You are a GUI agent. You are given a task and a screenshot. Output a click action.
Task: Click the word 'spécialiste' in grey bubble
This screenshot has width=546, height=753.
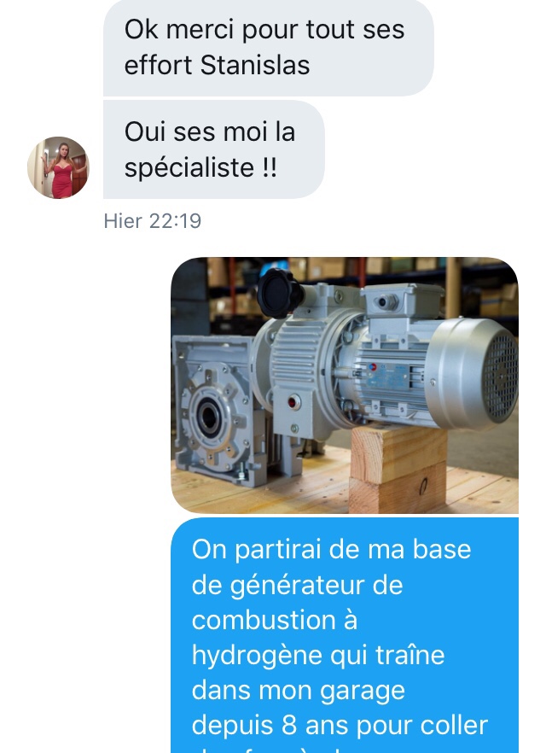pyautogui.click(x=189, y=167)
